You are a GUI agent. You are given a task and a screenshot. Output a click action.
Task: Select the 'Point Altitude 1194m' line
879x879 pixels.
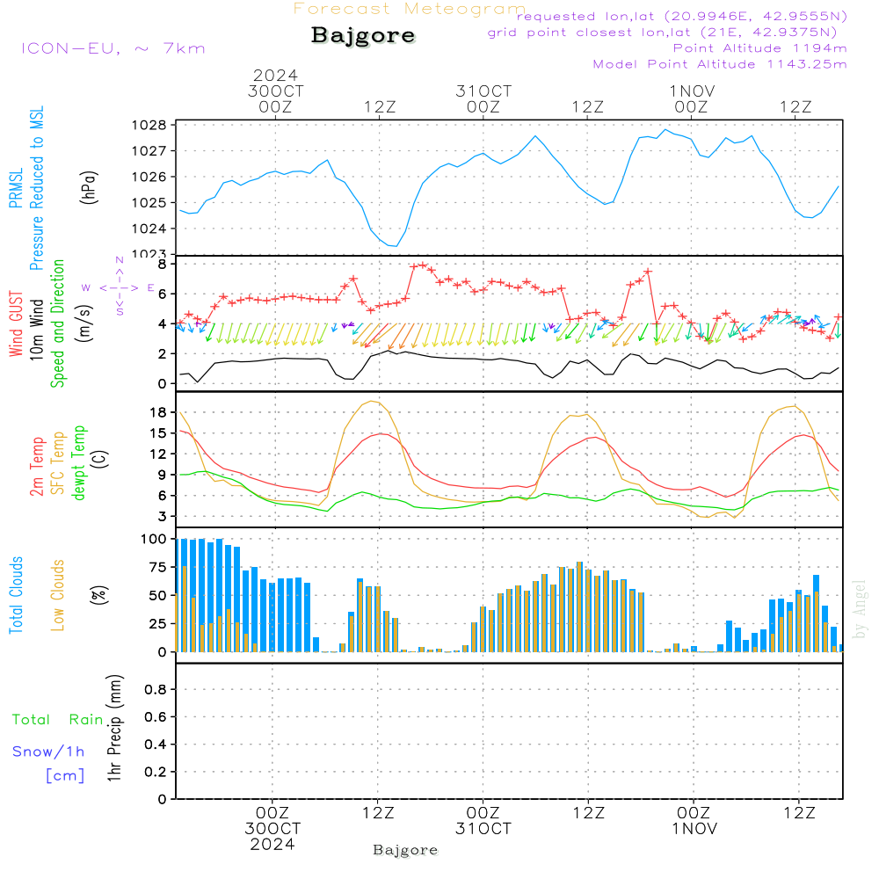tap(759, 48)
